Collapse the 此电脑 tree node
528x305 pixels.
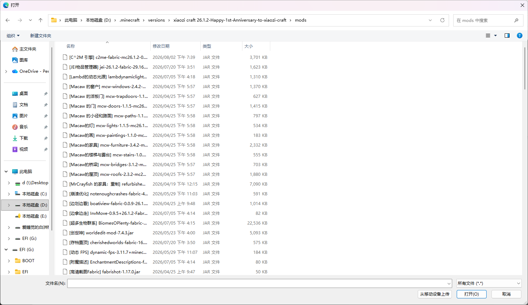(x=6, y=172)
